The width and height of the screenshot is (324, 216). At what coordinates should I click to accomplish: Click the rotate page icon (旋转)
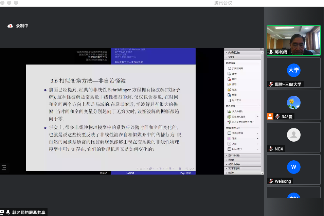point(230,73)
